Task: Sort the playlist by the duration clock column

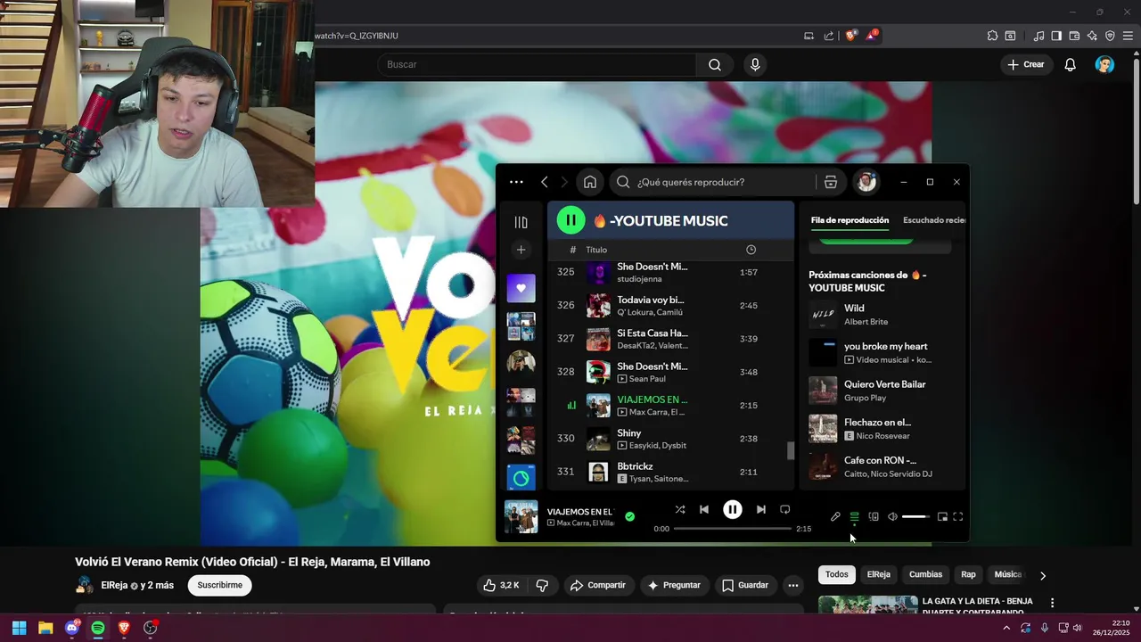Action: tap(751, 250)
